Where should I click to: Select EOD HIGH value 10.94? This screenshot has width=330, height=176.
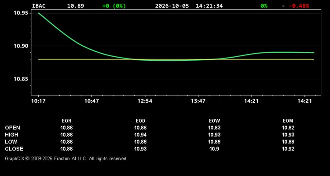(140, 135)
